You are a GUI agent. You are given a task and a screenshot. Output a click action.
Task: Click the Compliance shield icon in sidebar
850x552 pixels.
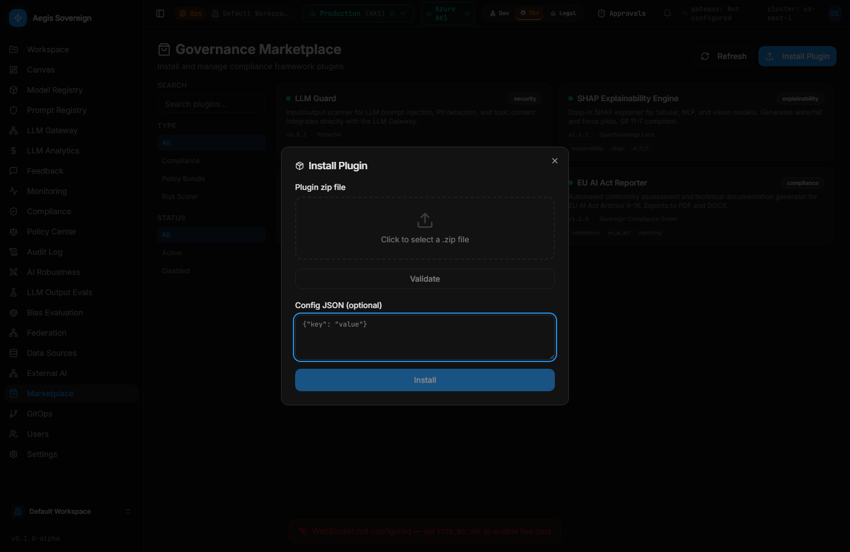click(x=13, y=211)
